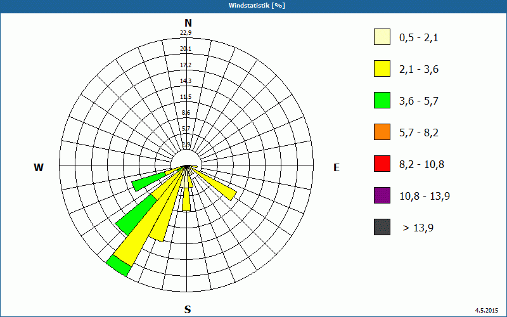The height and width of the screenshot is (317, 507).
Task: Select the legend label 8,2 - 10,8
Action: (421, 165)
